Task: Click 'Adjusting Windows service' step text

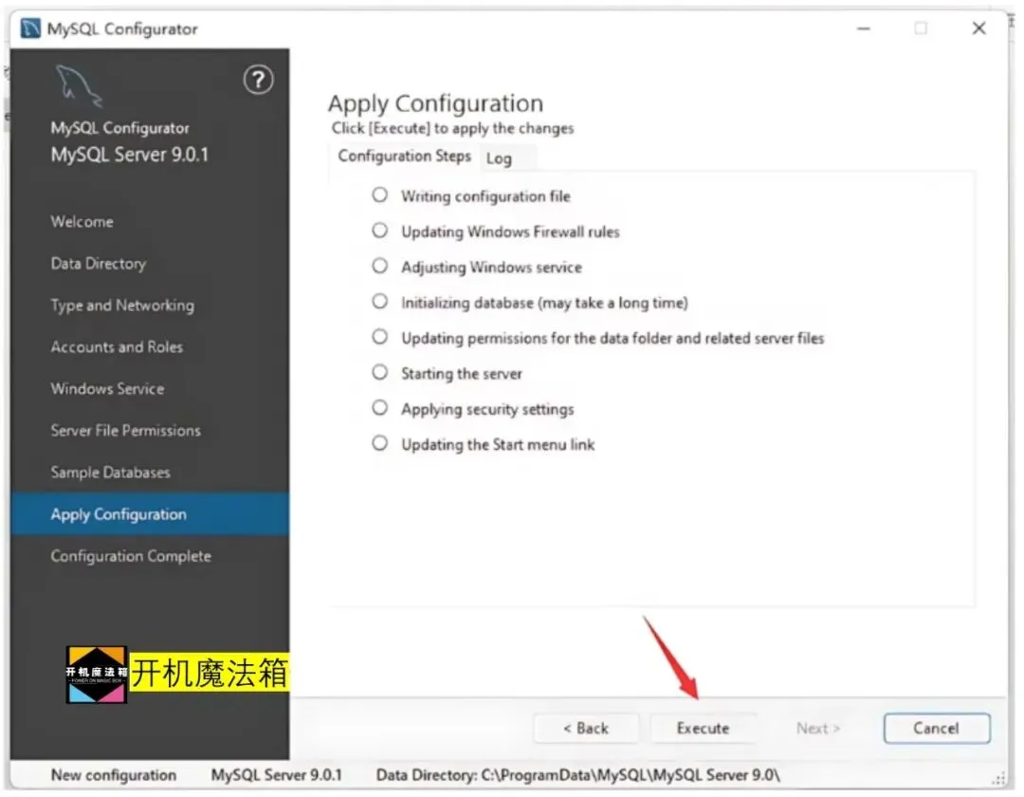Action: (x=491, y=268)
